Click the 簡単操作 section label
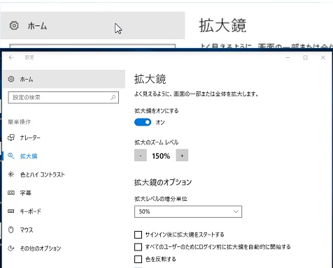 click(20, 122)
